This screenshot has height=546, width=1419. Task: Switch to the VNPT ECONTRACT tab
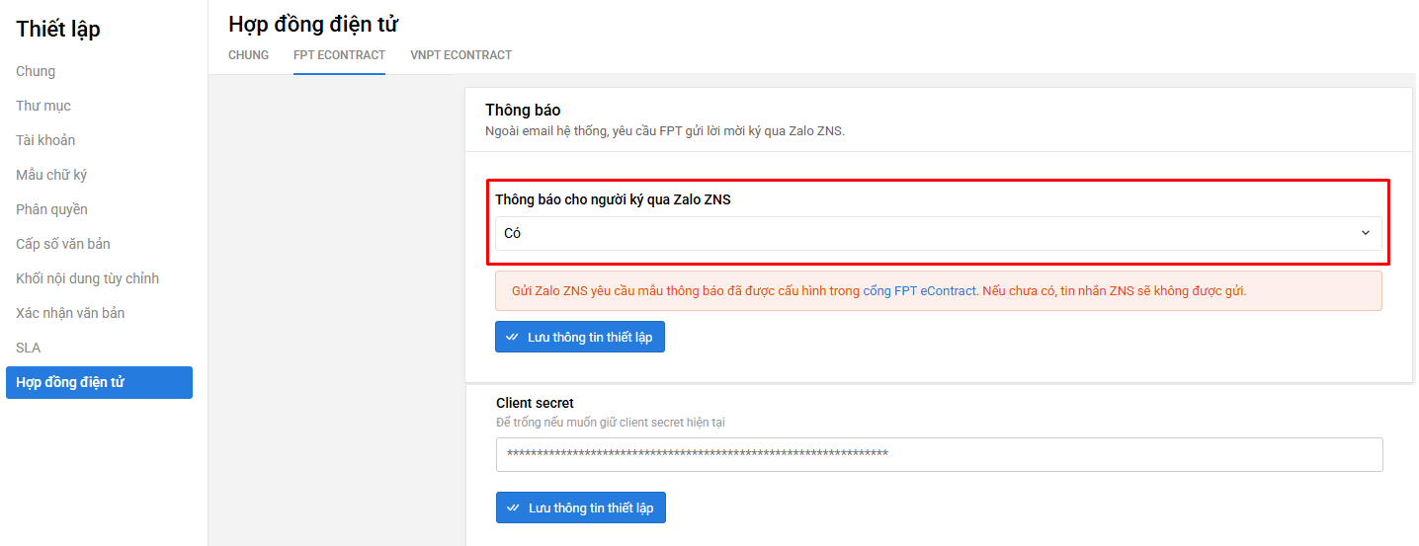[461, 55]
